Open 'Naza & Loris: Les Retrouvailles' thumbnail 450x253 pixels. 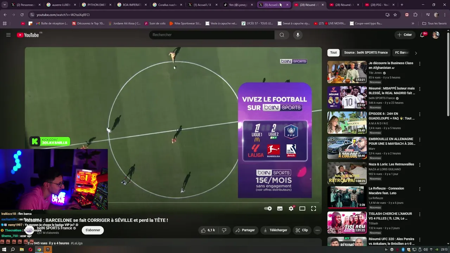tap(347, 173)
